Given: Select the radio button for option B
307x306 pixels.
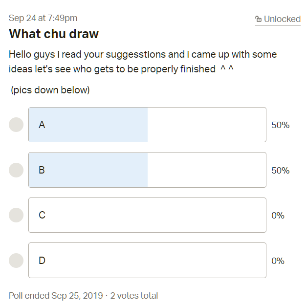Looking at the screenshot, I should click(x=16, y=170).
